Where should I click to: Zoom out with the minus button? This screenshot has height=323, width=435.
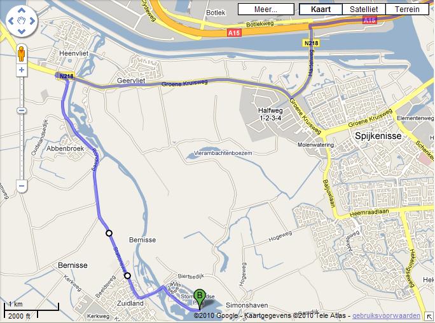tap(22, 186)
